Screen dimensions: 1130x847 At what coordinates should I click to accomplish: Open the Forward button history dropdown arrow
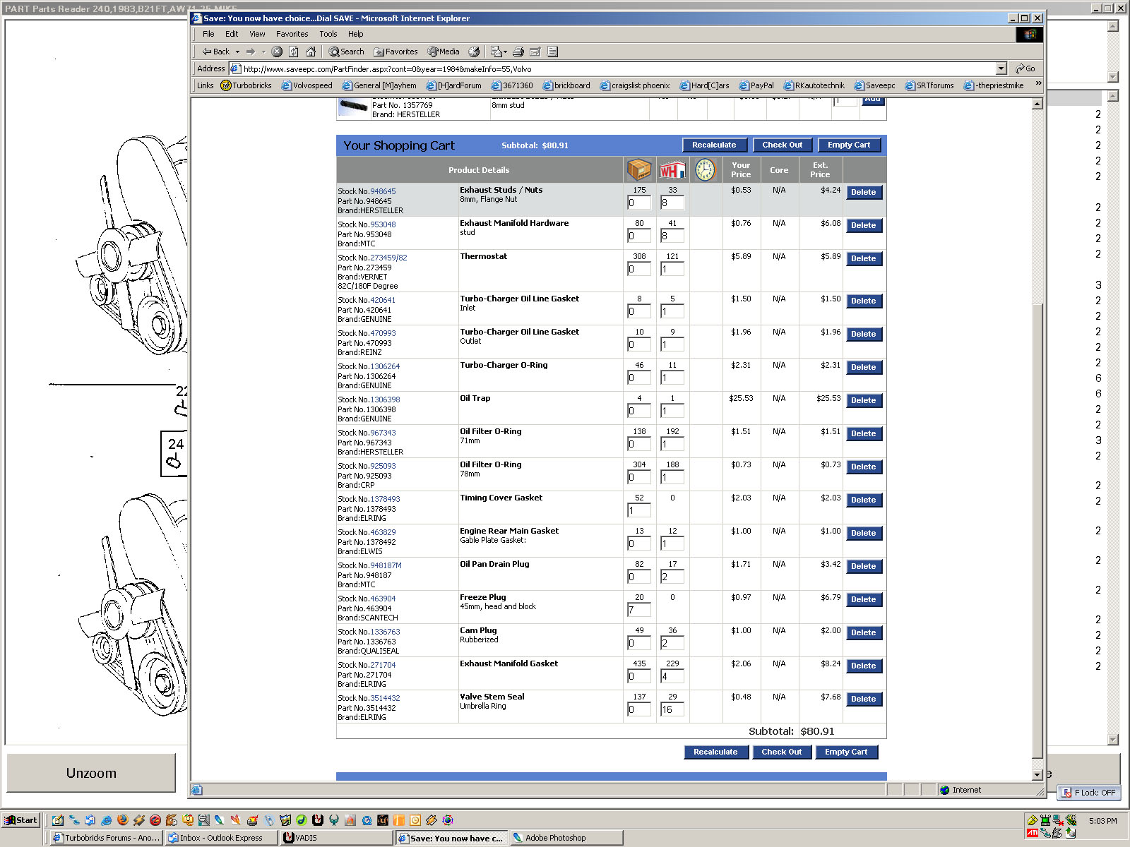click(263, 52)
